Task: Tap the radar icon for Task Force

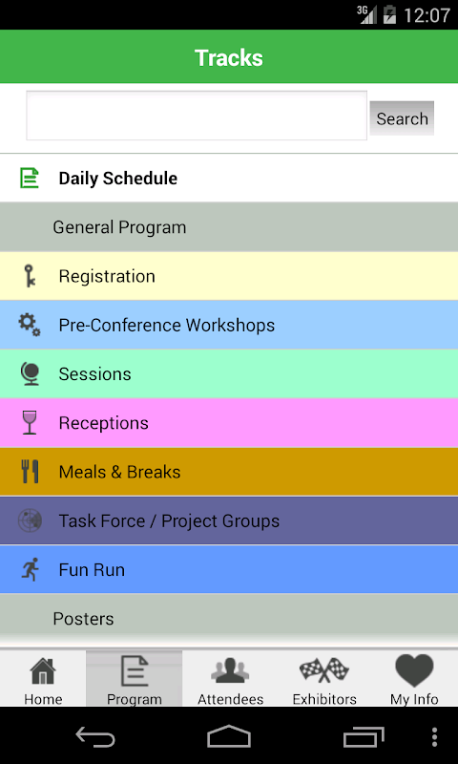Action: (30, 520)
